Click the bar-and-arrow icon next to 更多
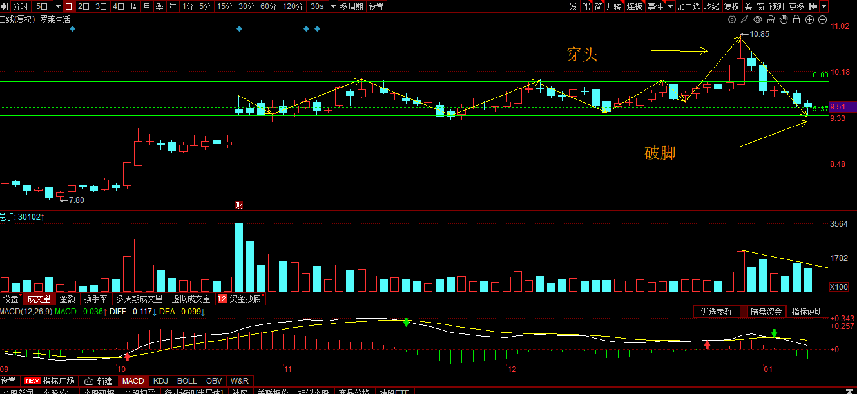This screenshot has height=394, width=857. tap(813, 6)
